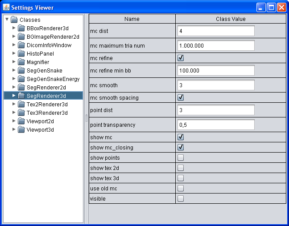This screenshot has width=289, height=226.
Task: Toggle the visible checkbox
Action: tap(181, 199)
